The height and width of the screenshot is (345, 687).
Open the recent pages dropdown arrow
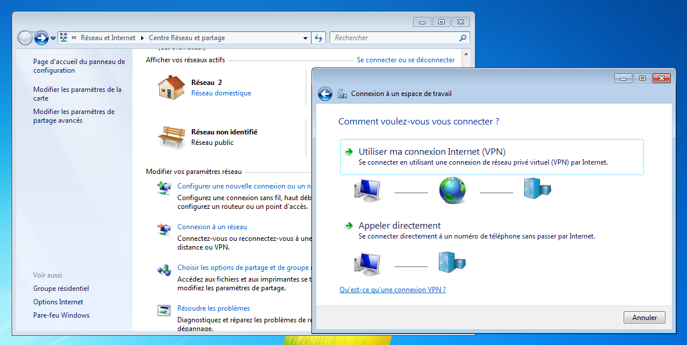click(x=53, y=38)
